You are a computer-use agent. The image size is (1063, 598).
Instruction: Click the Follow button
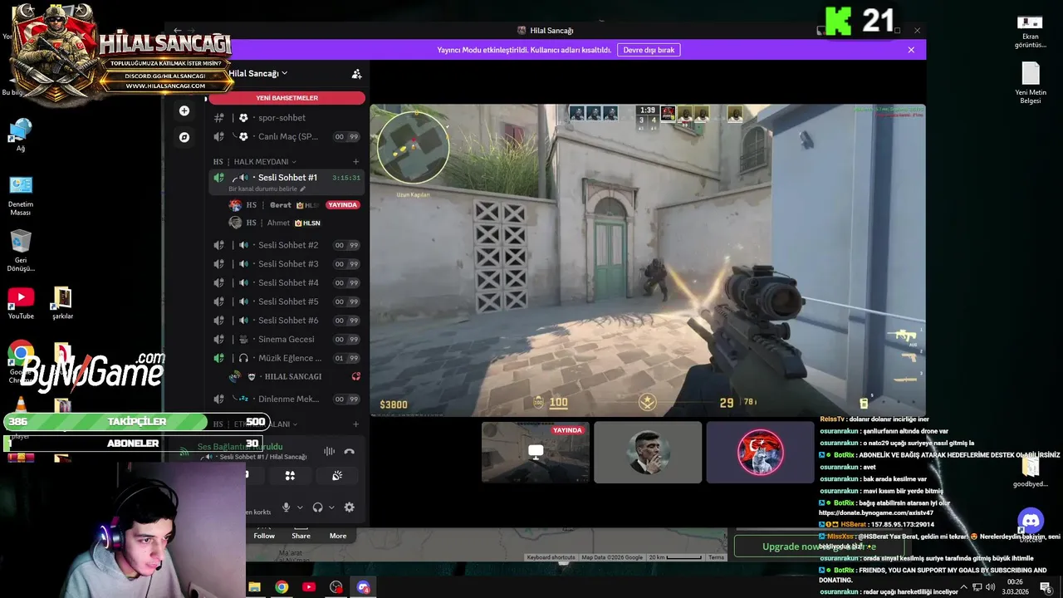(264, 536)
